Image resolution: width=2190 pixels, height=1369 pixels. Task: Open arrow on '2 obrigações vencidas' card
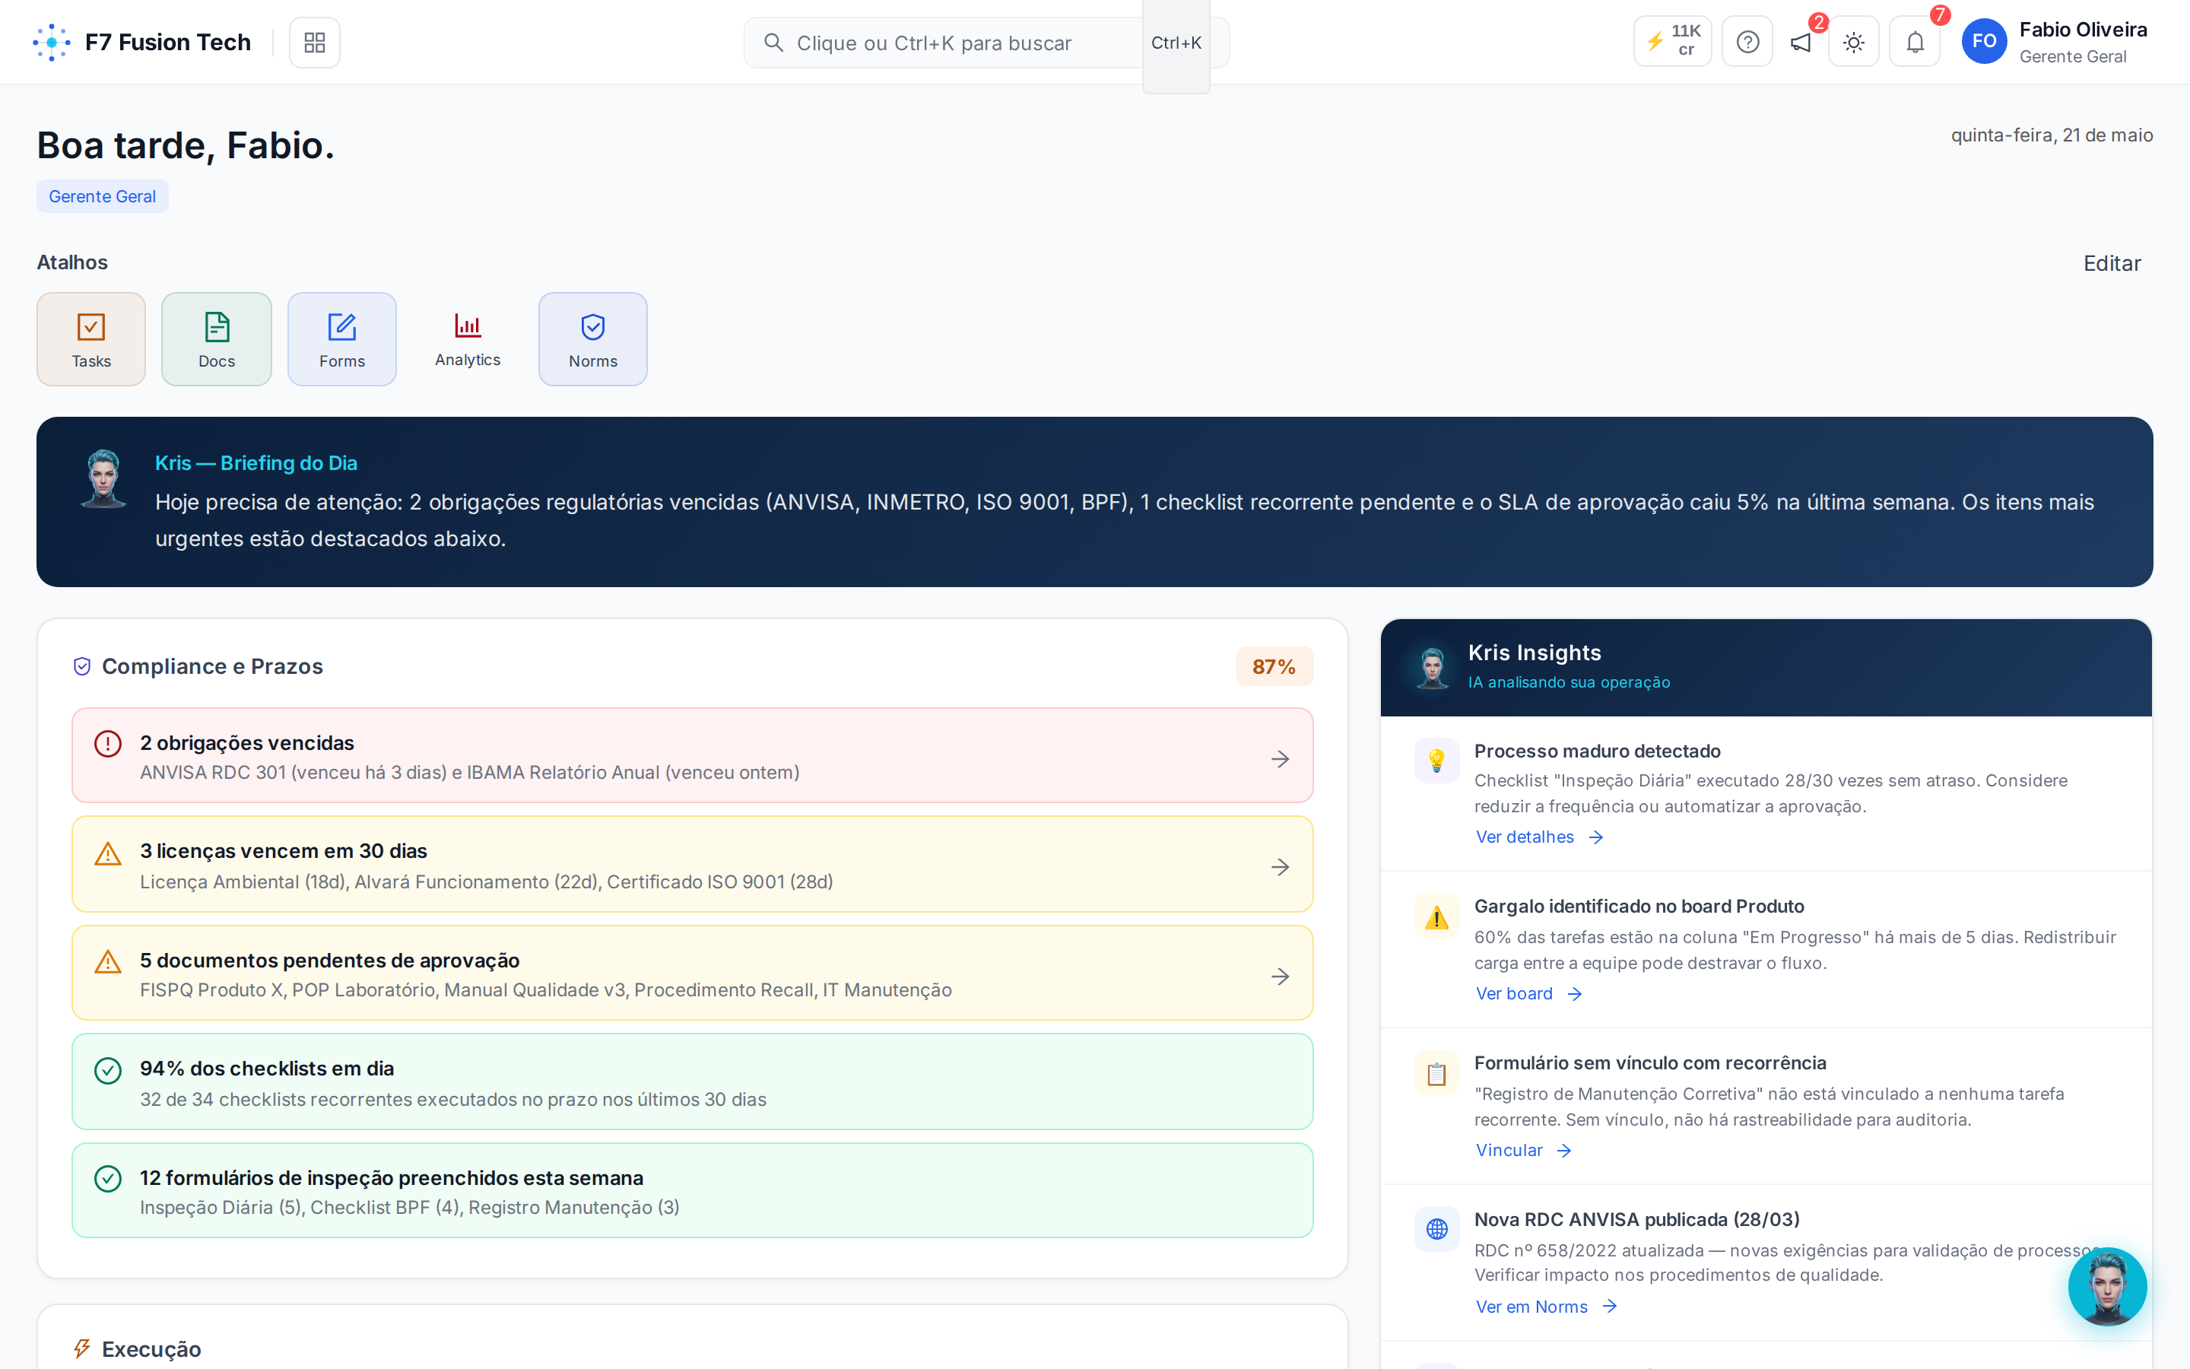(x=1280, y=759)
